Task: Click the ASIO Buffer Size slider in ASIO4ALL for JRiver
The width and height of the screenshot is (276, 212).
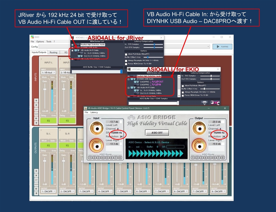Action: pos(97,72)
